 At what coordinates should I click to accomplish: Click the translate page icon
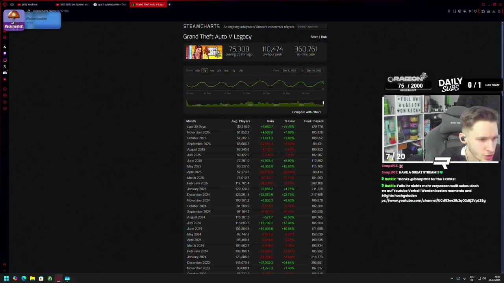tap(465, 11)
